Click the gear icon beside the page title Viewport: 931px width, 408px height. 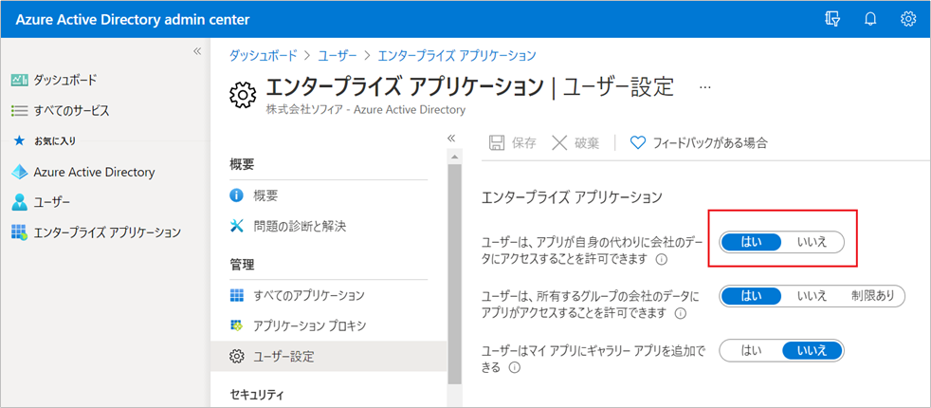point(243,96)
